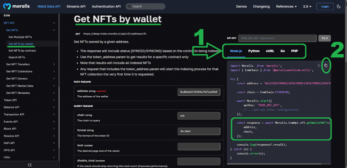Open the 2.0 version dropdown

click(x=307, y=6)
